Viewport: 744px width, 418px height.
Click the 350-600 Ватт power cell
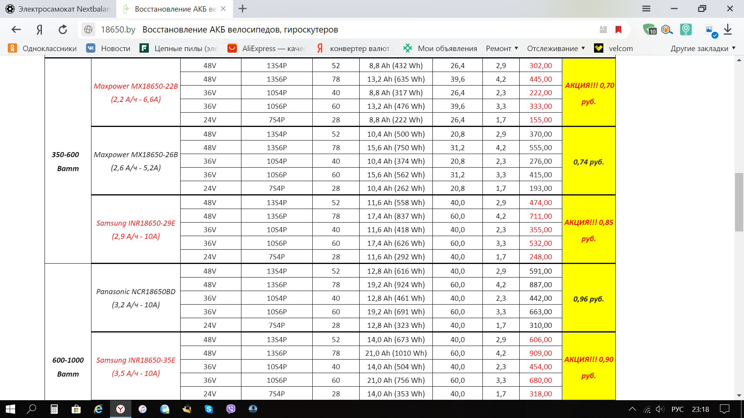[x=68, y=161]
